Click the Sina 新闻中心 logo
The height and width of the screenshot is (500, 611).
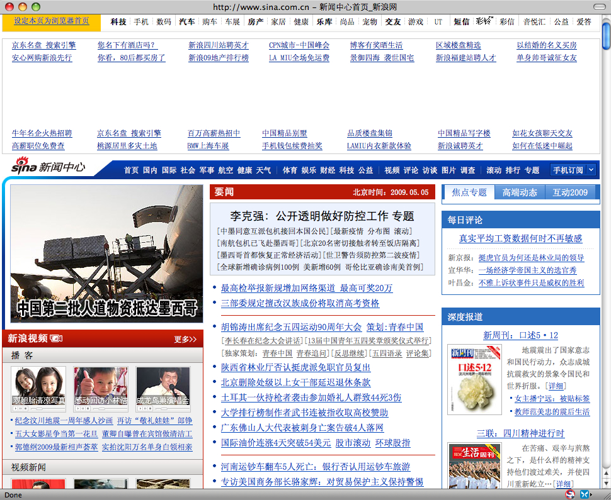click(48, 166)
